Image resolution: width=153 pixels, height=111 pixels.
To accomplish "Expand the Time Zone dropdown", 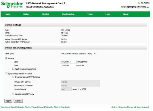I will 79,54.
